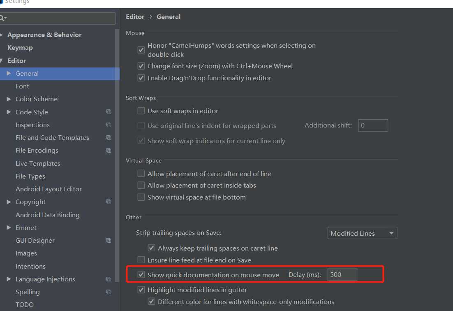
Task: Enable Use soft wraps in editor
Action: pyautogui.click(x=141, y=111)
